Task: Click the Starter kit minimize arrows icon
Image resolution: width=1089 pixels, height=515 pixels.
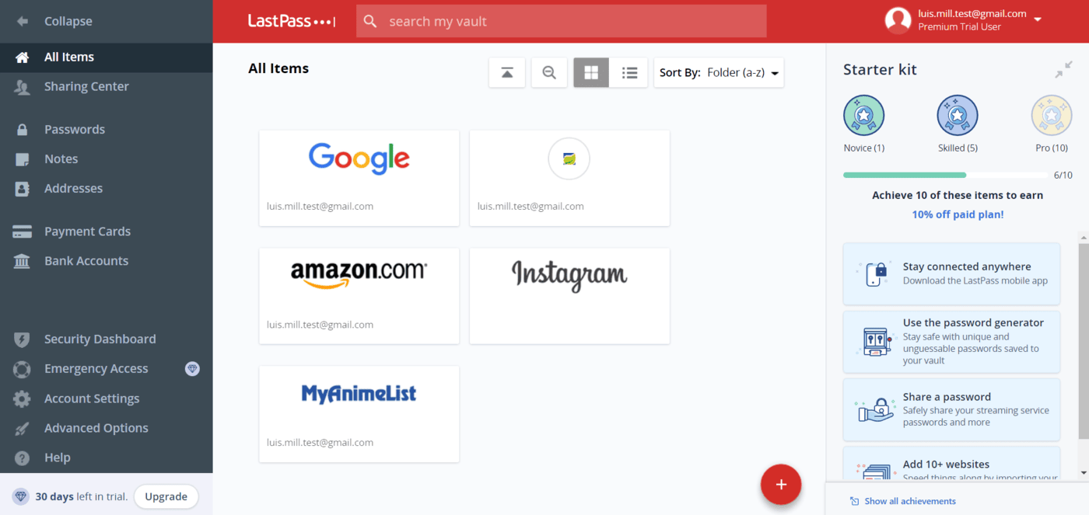Action: click(x=1063, y=70)
